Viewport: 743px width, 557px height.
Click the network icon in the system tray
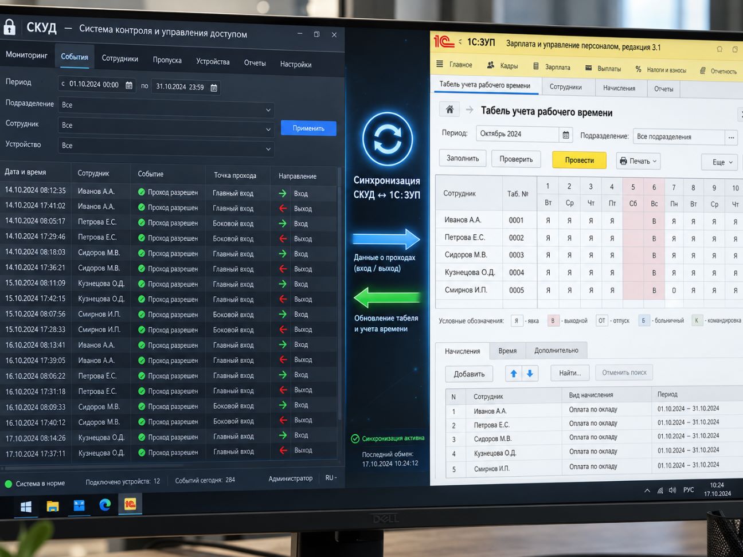pos(660,491)
